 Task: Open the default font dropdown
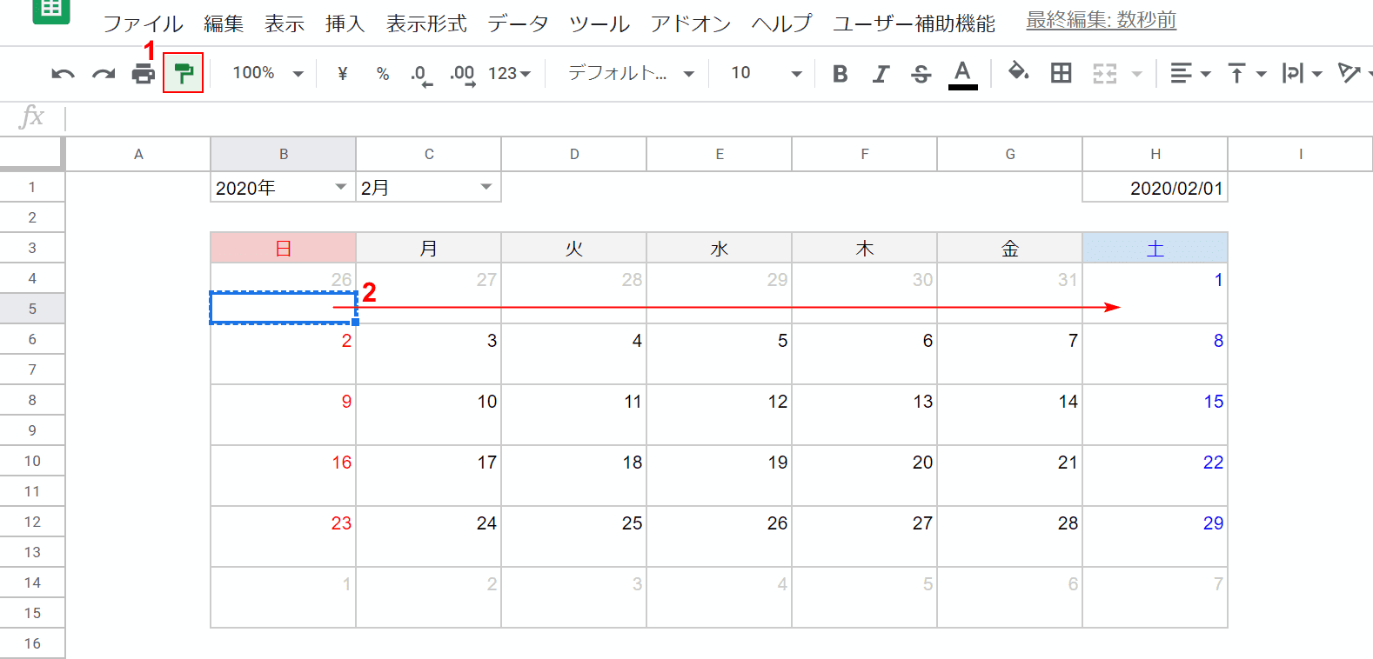(x=631, y=73)
